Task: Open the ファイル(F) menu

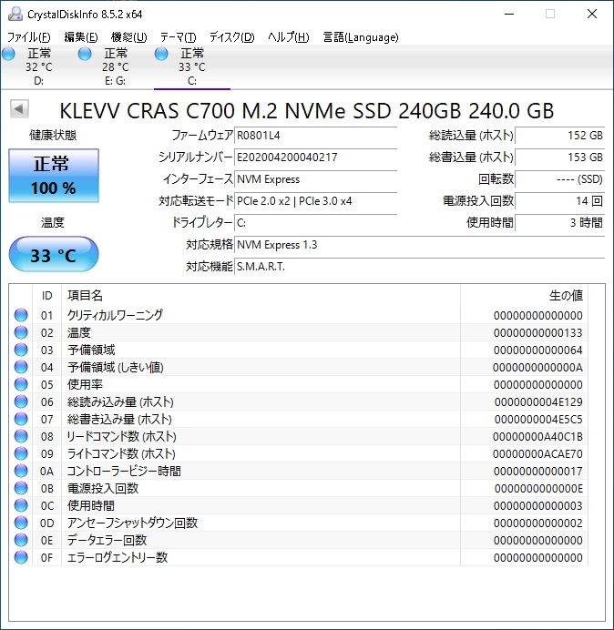Action: 29,37
